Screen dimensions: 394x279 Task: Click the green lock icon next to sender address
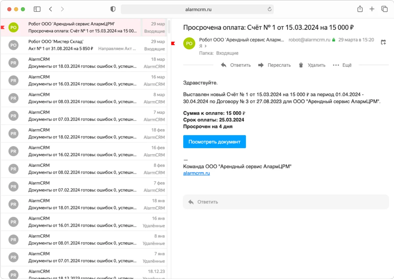click(x=334, y=40)
